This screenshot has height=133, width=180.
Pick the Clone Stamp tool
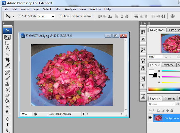8,84
